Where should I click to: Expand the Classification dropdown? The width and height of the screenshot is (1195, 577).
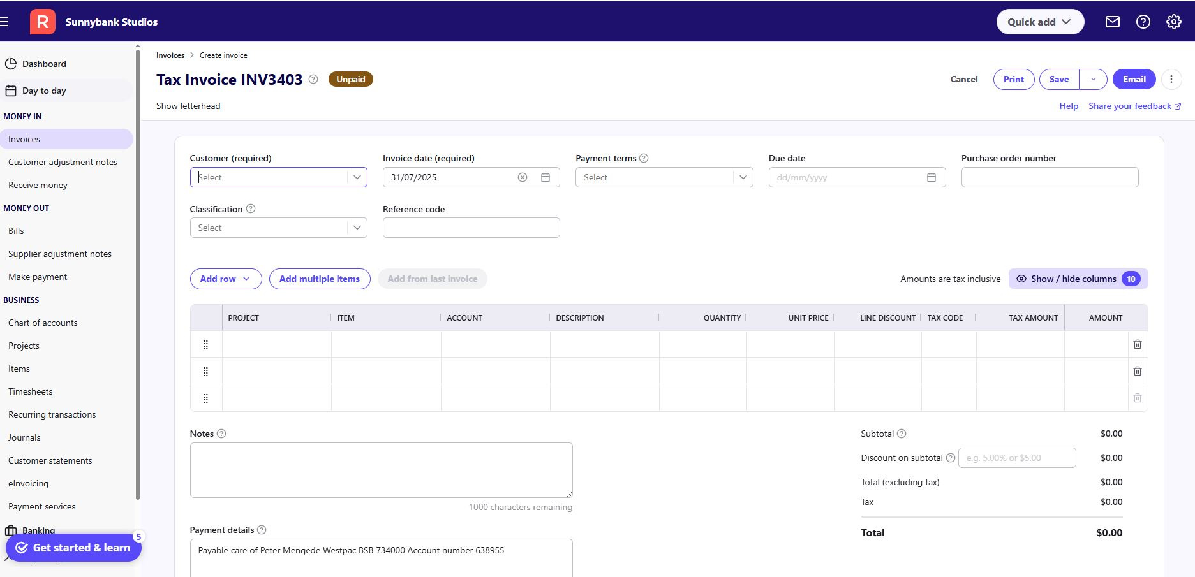coord(357,228)
